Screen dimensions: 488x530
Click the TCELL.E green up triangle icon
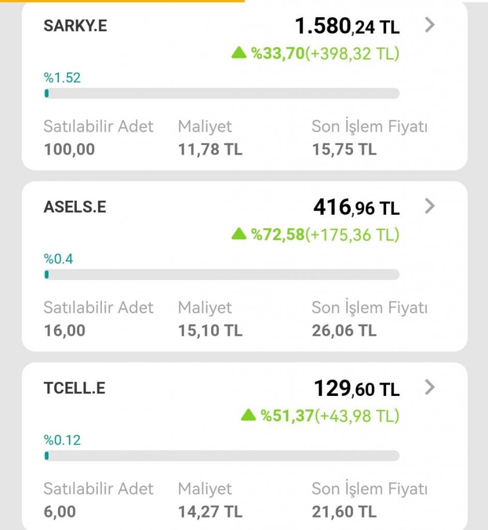pos(248,415)
